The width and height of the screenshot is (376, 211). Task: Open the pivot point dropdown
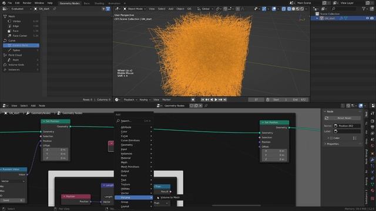[x=219, y=9]
